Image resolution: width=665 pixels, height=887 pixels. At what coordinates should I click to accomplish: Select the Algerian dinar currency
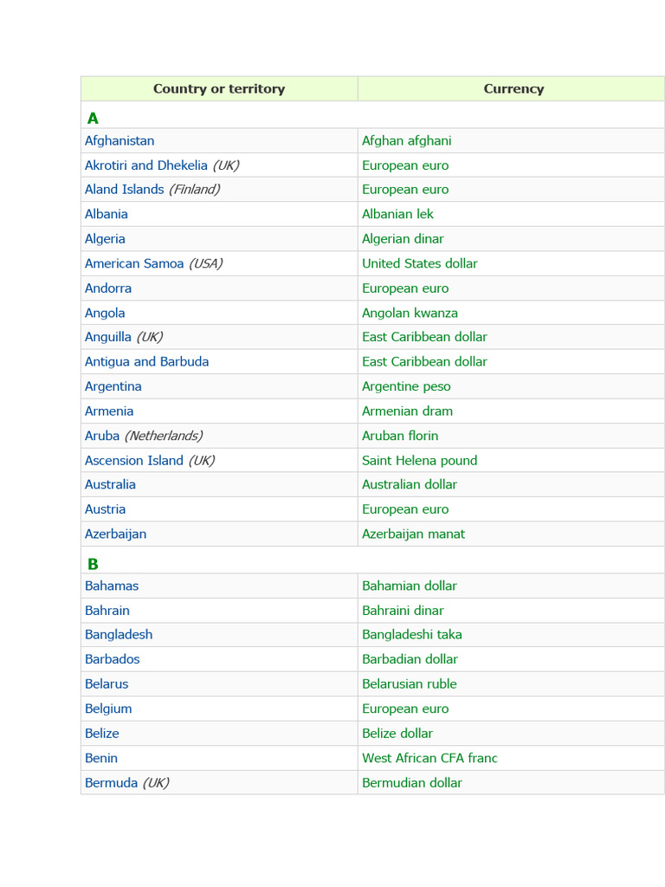click(403, 239)
